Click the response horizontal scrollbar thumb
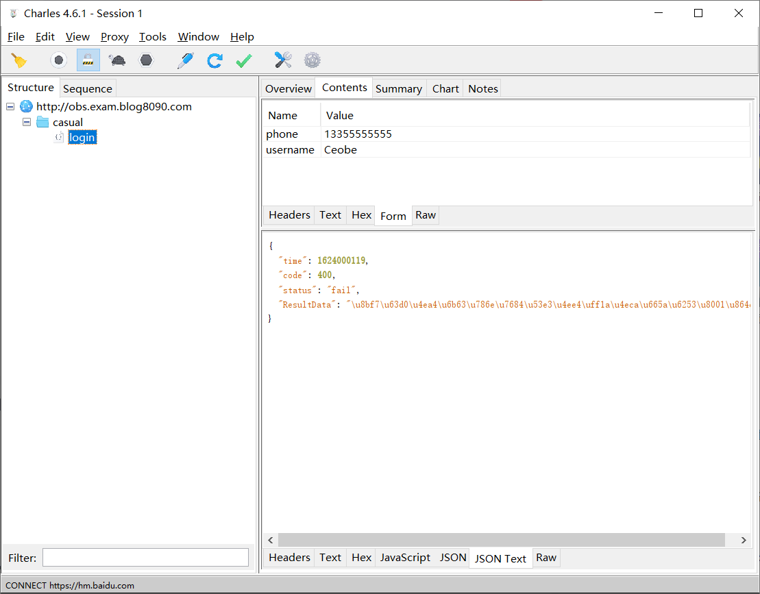Viewport: 760px width, 594px height. pyautogui.click(x=502, y=540)
